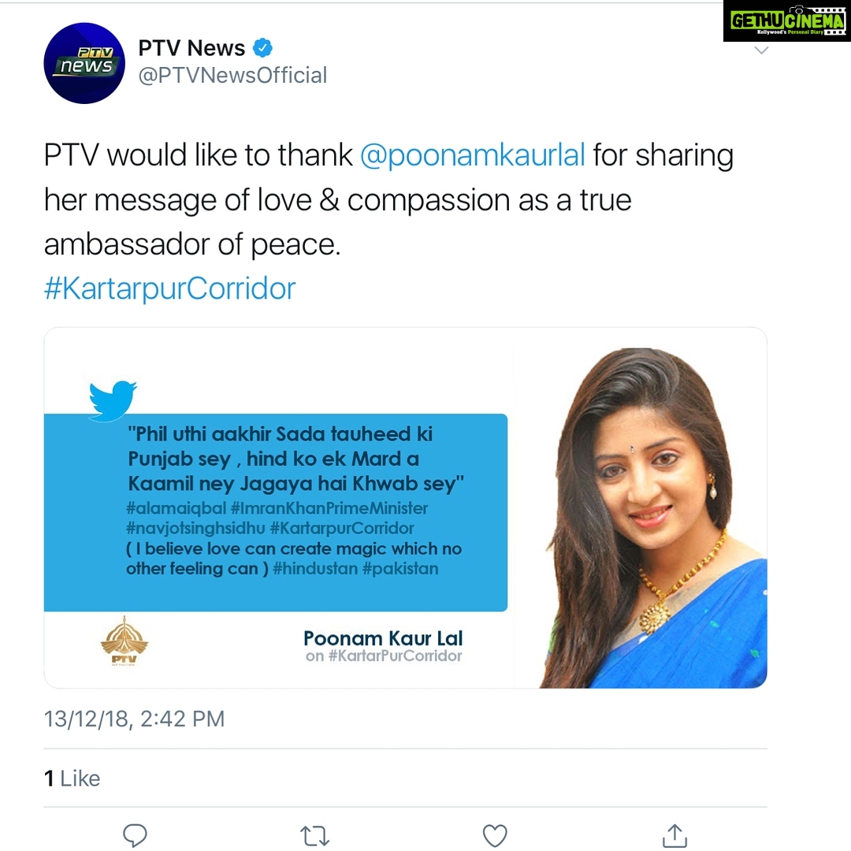851x851 pixels.
Task: Tap the Poonam Kaur Lal caption
Action: (383, 638)
